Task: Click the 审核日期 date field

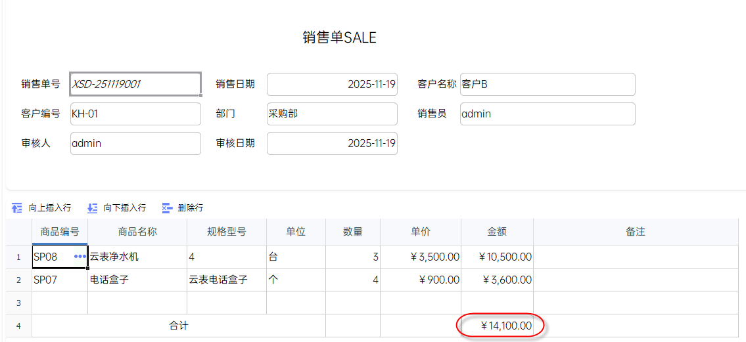Action: pyautogui.click(x=332, y=143)
